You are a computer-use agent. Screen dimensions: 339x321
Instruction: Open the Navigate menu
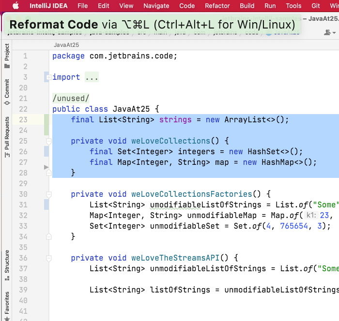coord(156,6)
